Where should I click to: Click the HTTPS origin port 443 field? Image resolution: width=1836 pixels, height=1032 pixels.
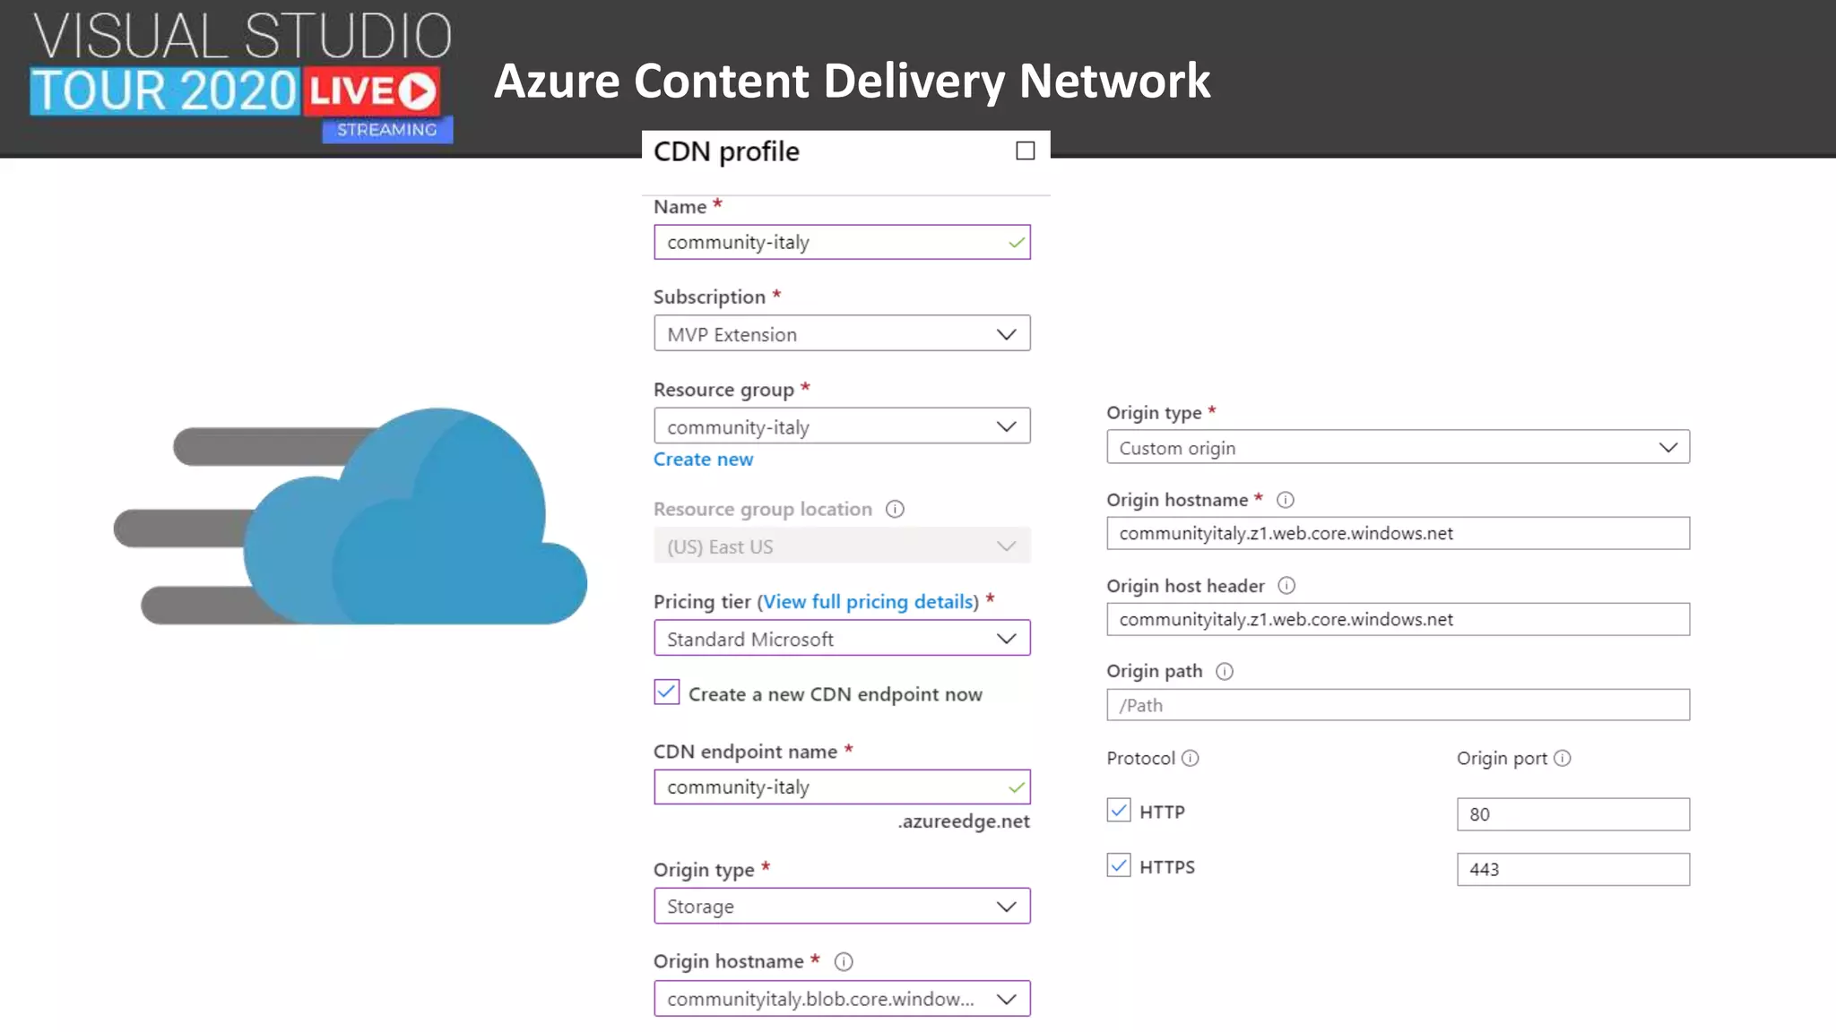pos(1572,869)
